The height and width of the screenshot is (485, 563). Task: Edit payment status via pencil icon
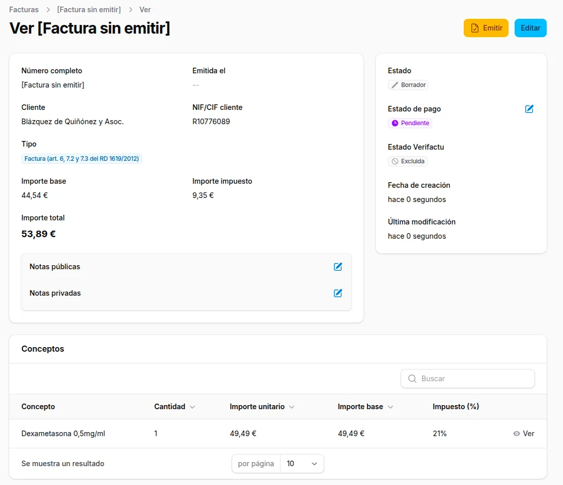[529, 109]
